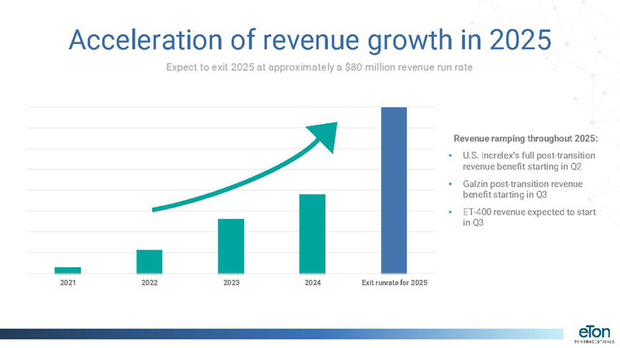
Task: Select the '2021' axis label
Action: [x=67, y=282]
